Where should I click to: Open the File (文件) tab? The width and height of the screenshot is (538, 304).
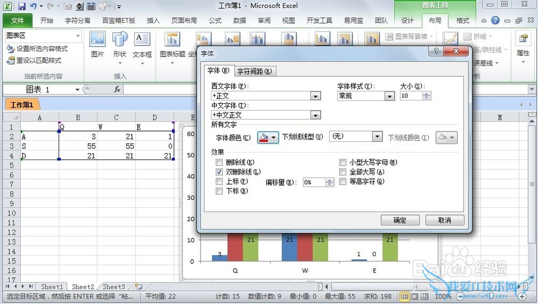[x=18, y=20]
